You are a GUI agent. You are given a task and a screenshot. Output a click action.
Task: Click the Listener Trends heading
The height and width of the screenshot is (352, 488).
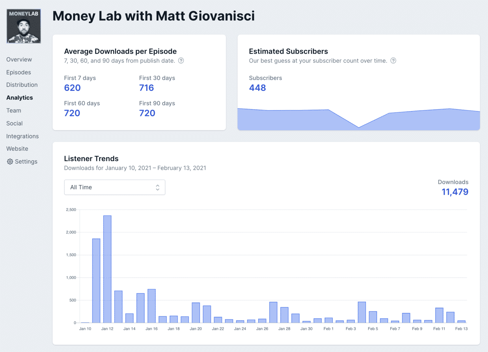[91, 159]
